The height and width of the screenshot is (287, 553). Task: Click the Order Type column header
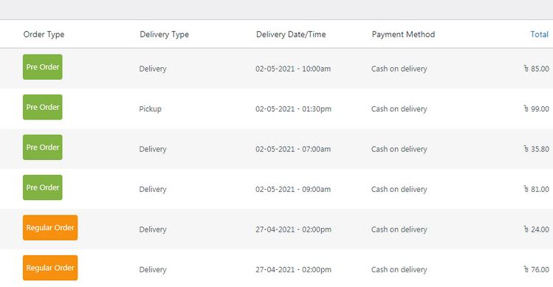click(44, 35)
